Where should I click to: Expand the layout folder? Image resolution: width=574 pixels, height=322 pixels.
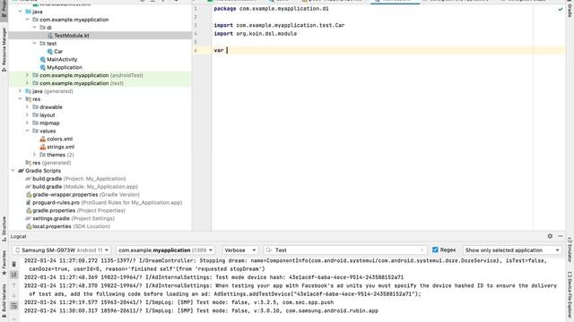pyautogui.click(x=27, y=115)
